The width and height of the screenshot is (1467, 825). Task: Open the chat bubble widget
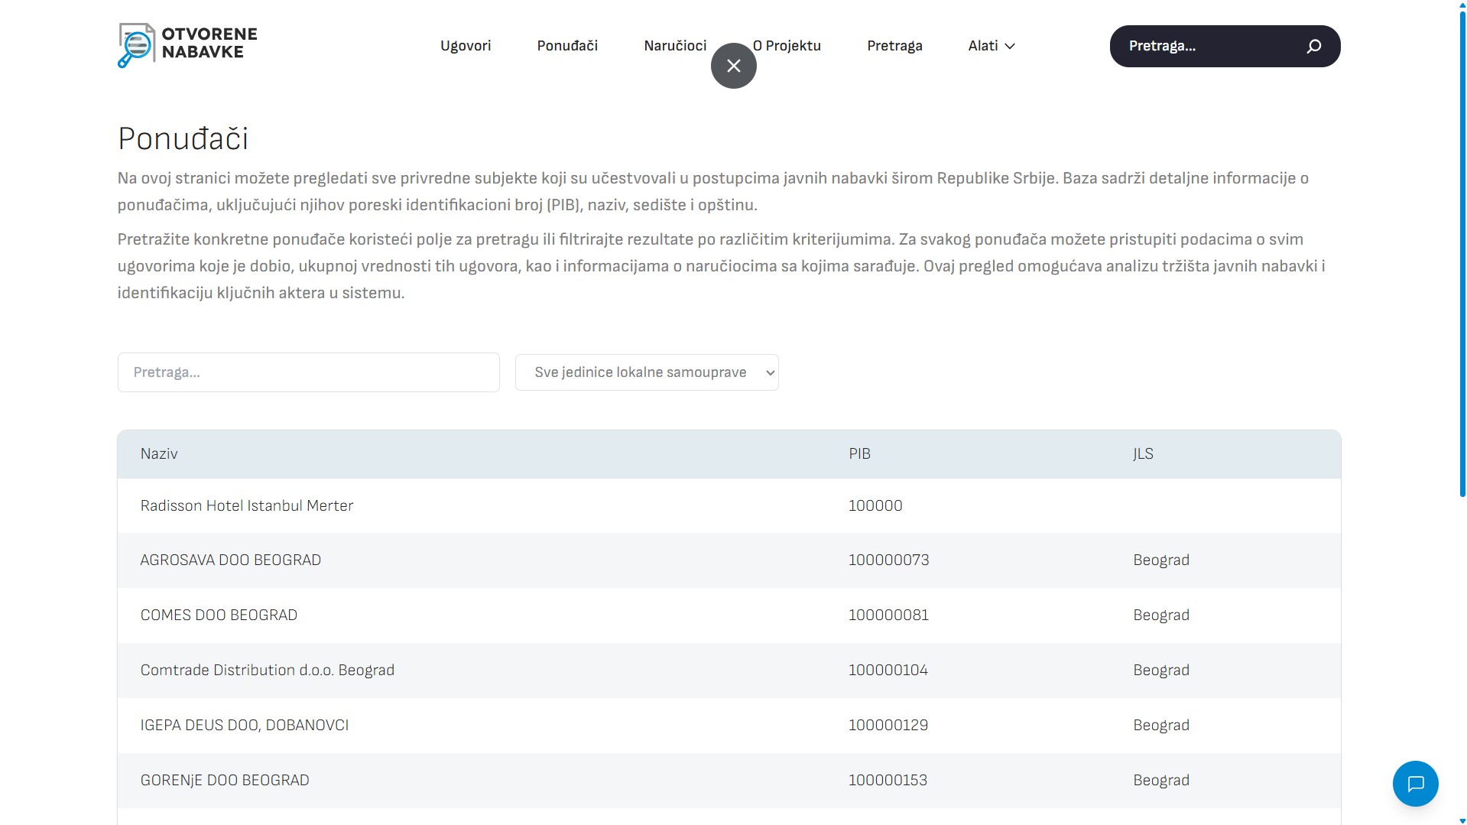tap(1415, 783)
